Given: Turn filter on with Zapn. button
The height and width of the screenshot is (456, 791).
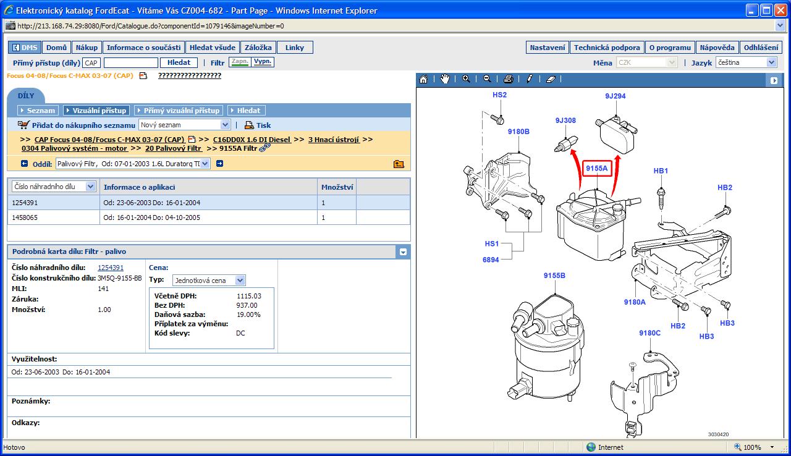Looking at the screenshot, I should tap(239, 62).
